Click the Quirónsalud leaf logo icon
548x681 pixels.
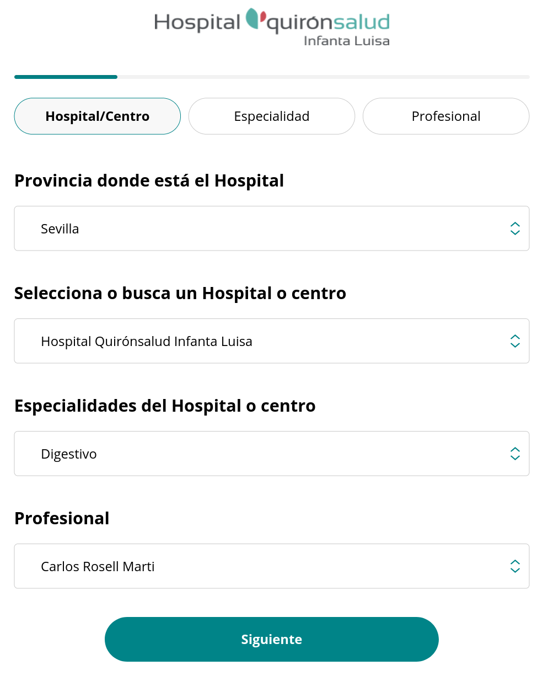pyautogui.click(x=256, y=19)
